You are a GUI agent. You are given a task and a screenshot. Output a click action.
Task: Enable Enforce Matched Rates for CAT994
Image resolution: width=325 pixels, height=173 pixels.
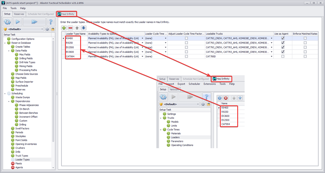[x=305, y=56]
